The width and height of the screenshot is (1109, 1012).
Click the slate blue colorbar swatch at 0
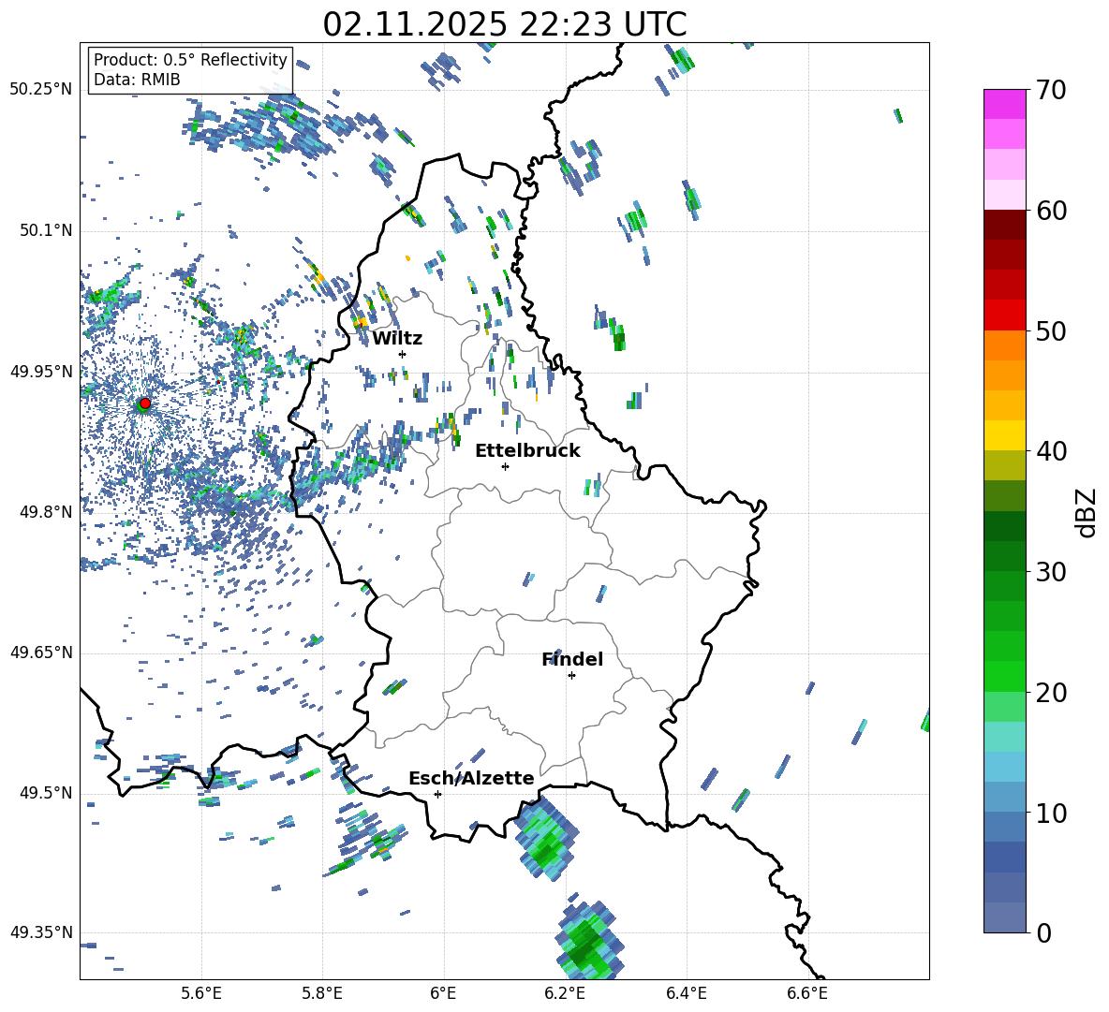coord(1004,917)
